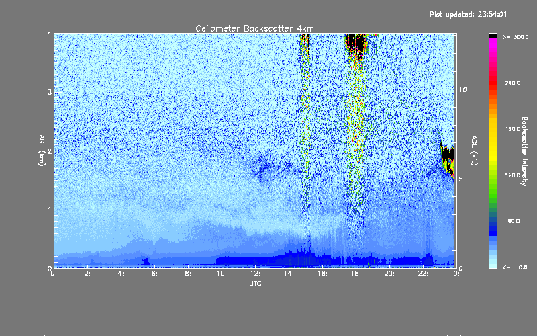The image size is (537, 336).
Task: Click the 'Backscatter Intensity' colorbar label
Action: [524, 151]
